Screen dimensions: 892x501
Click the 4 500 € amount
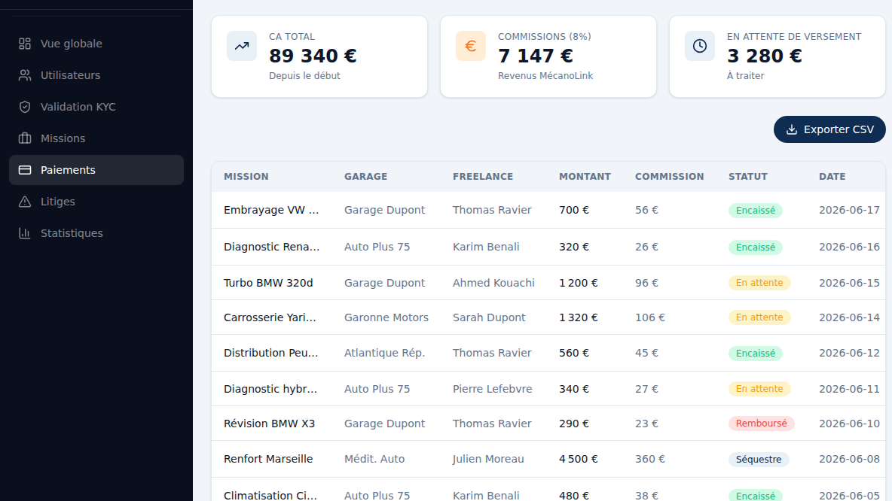point(579,459)
